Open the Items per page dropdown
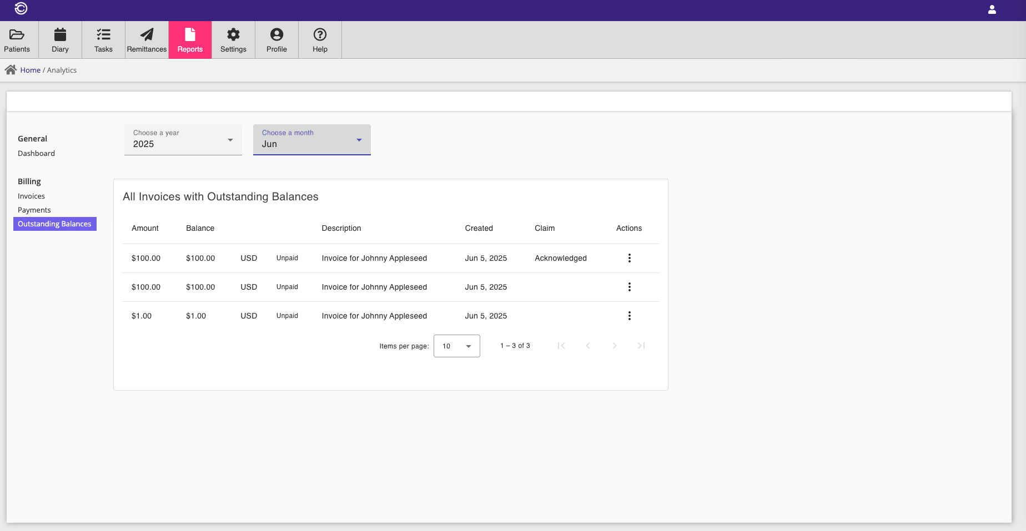Image resolution: width=1026 pixels, height=531 pixels. (x=456, y=346)
